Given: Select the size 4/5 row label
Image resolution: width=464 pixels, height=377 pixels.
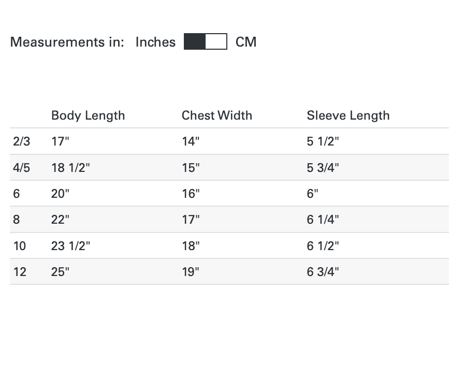Looking at the screenshot, I should (22, 168).
